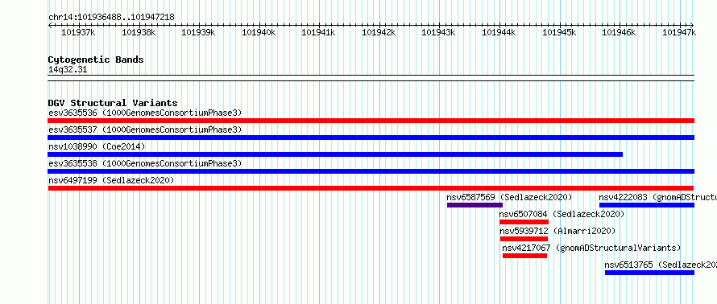Click the right arrowhead of the ruler

point(692,26)
